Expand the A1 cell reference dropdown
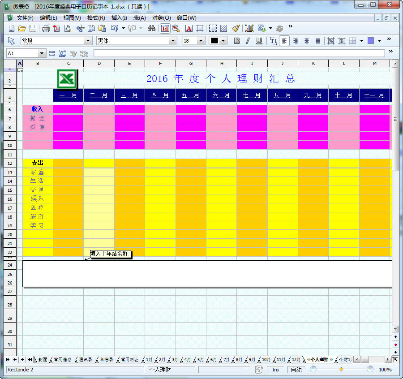The height and width of the screenshot is (379, 403). tap(42, 53)
